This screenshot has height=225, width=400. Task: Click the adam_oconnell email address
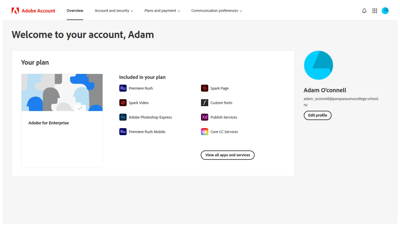pos(341,101)
